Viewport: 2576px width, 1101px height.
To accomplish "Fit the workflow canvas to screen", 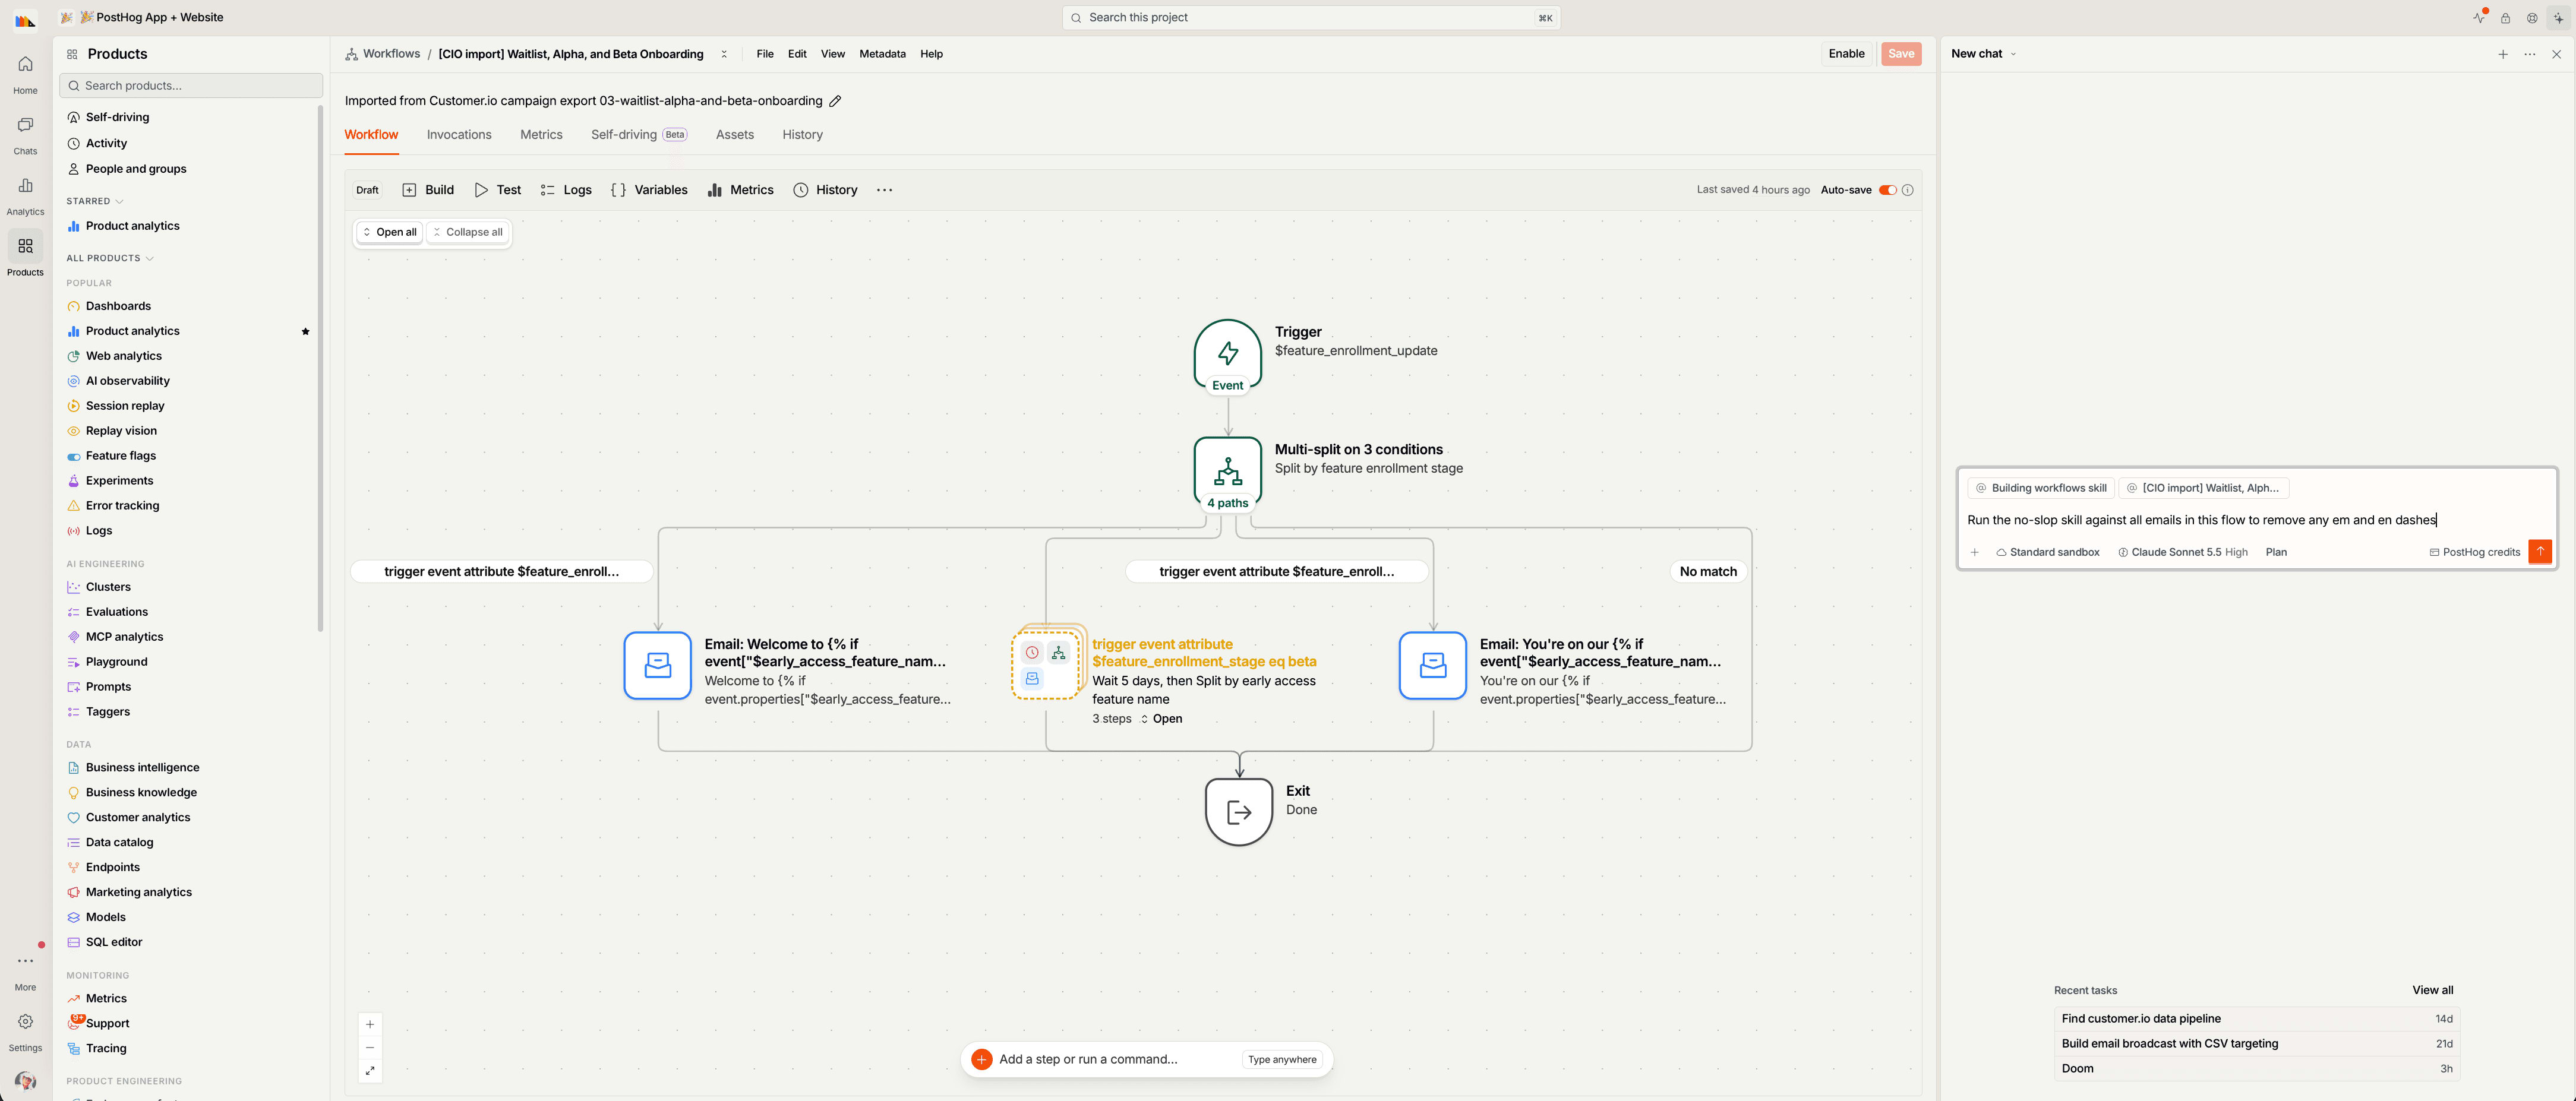I will pos(370,1071).
